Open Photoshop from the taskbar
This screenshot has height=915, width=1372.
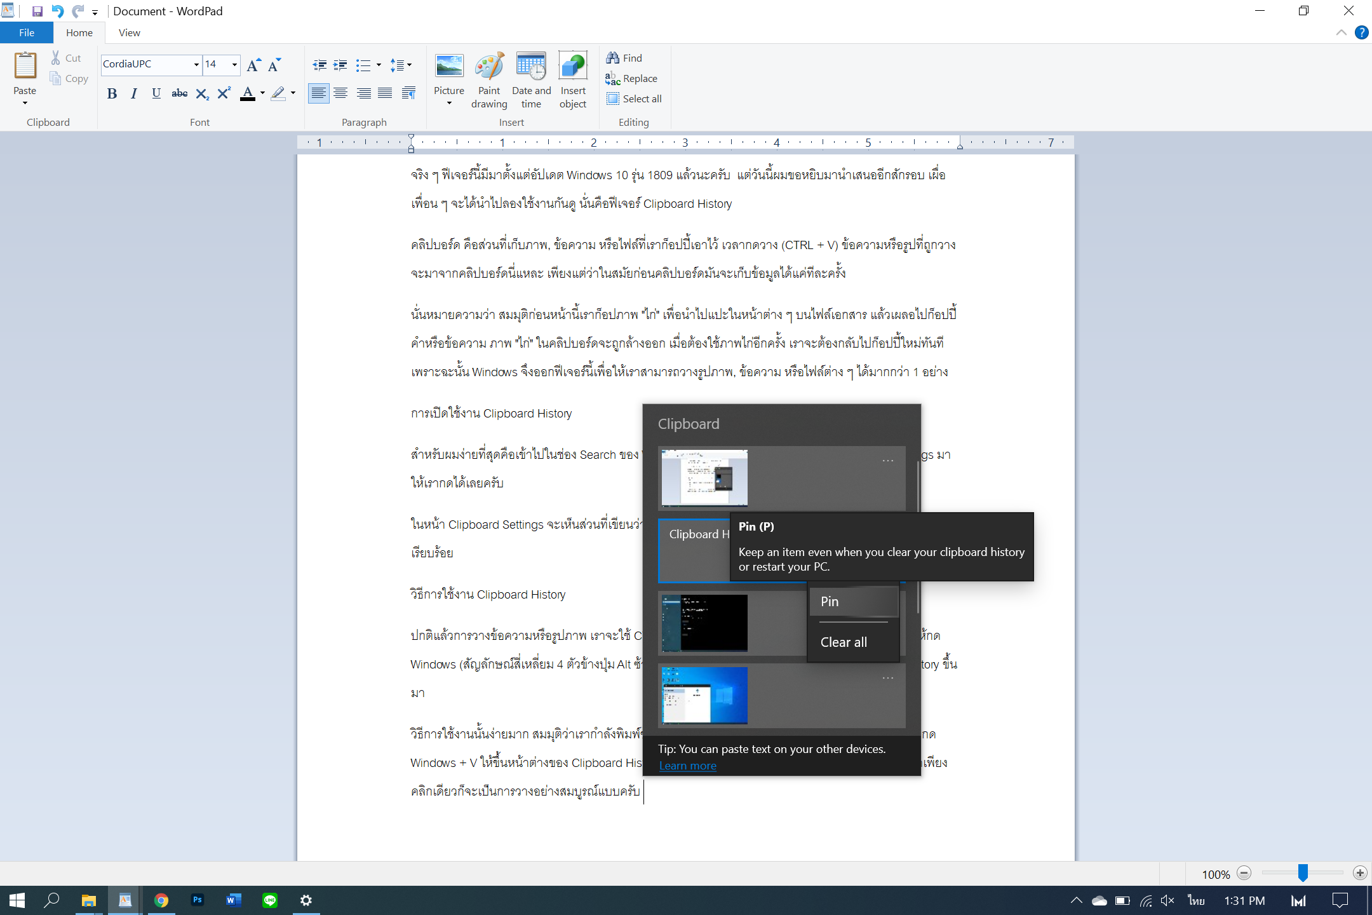[198, 900]
